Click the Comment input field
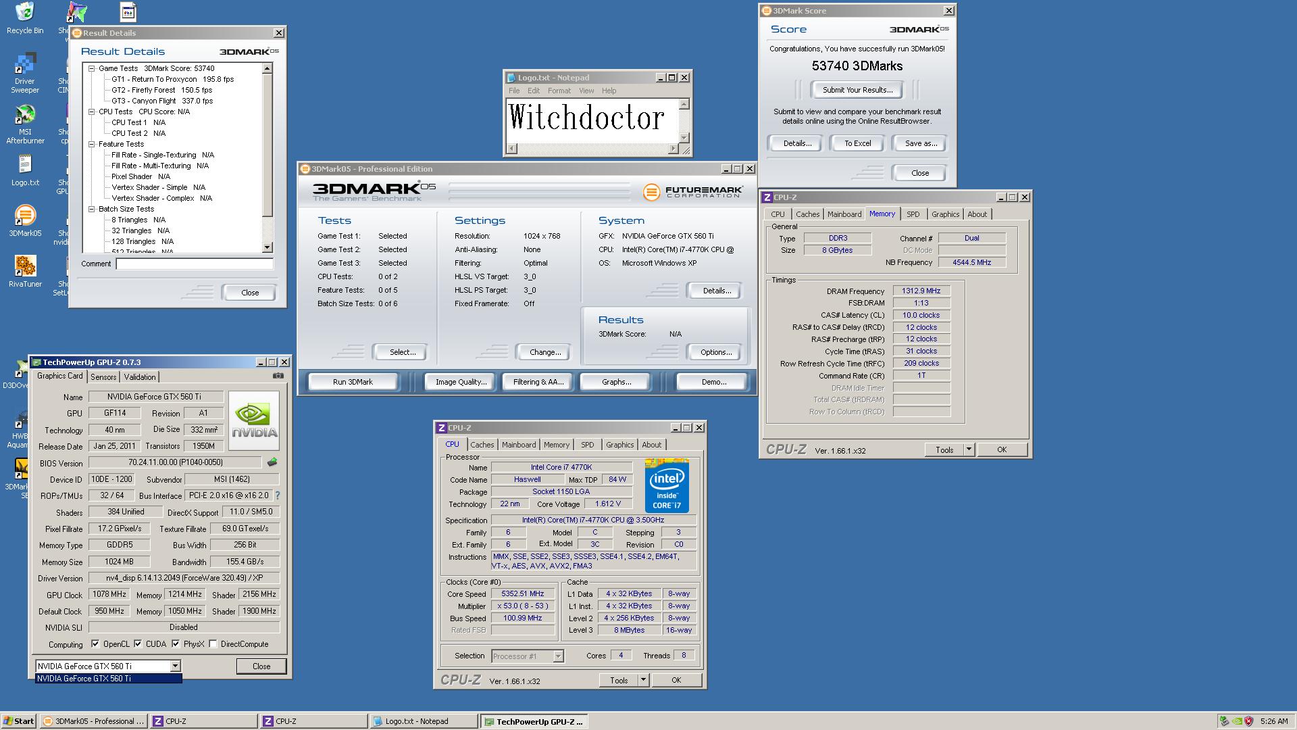Screen dimensions: 1297x730 click(195, 264)
